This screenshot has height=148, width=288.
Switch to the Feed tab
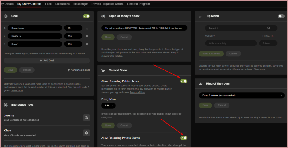pyautogui.click(x=48, y=4)
